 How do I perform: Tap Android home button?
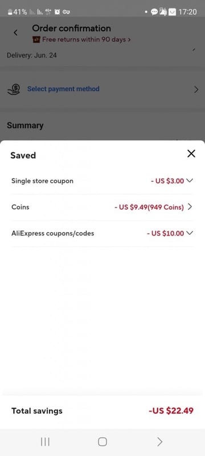(x=102, y=442)
